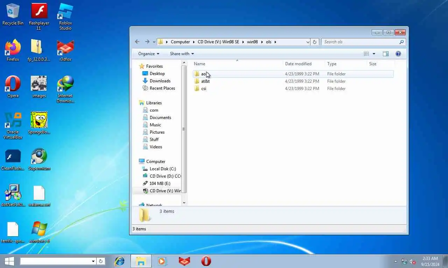This screenshot has width=448, height=268.
Task: Launch Firefox desktop shortcut
Action: click(x=13, y=51)
